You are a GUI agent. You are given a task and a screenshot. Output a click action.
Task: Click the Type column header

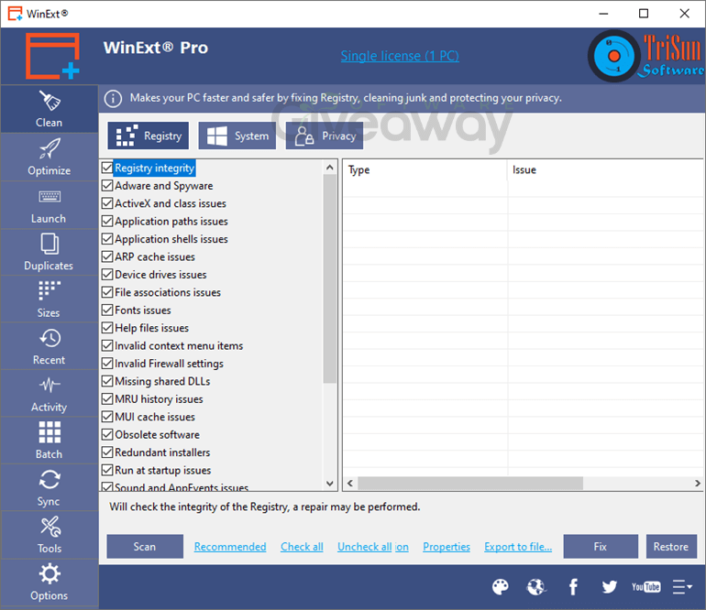tap(425, 170)
